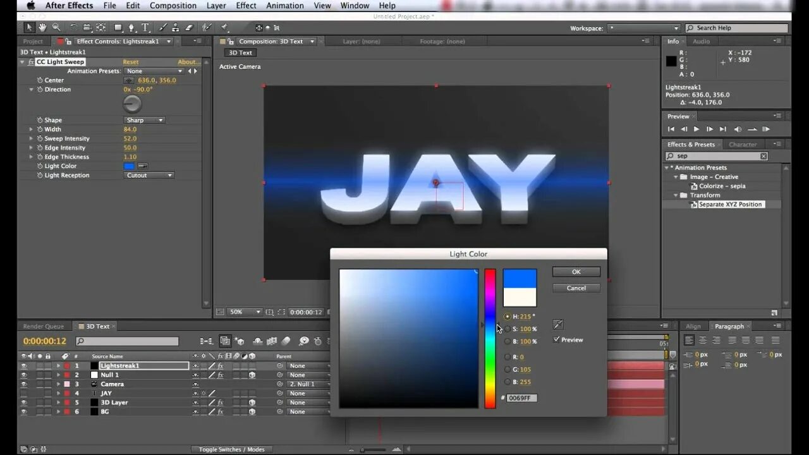This screenshot has height=455, width=809.
Task: Expand the Width property triangle
Action: [30, 130]
